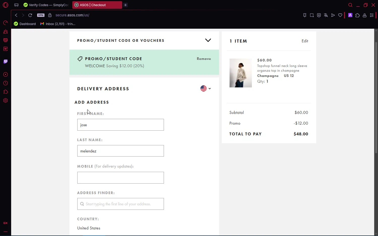The height and width of the screenshot is (236, 378).
Task: Search tabs with the magnifier icon
Action: pos(350,5)
